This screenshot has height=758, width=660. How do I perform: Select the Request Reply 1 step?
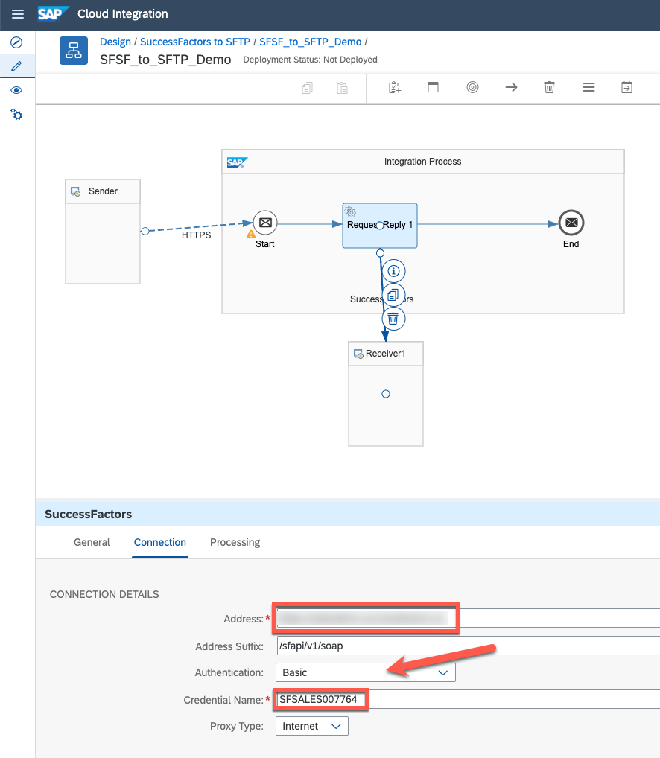click(380, 226)
